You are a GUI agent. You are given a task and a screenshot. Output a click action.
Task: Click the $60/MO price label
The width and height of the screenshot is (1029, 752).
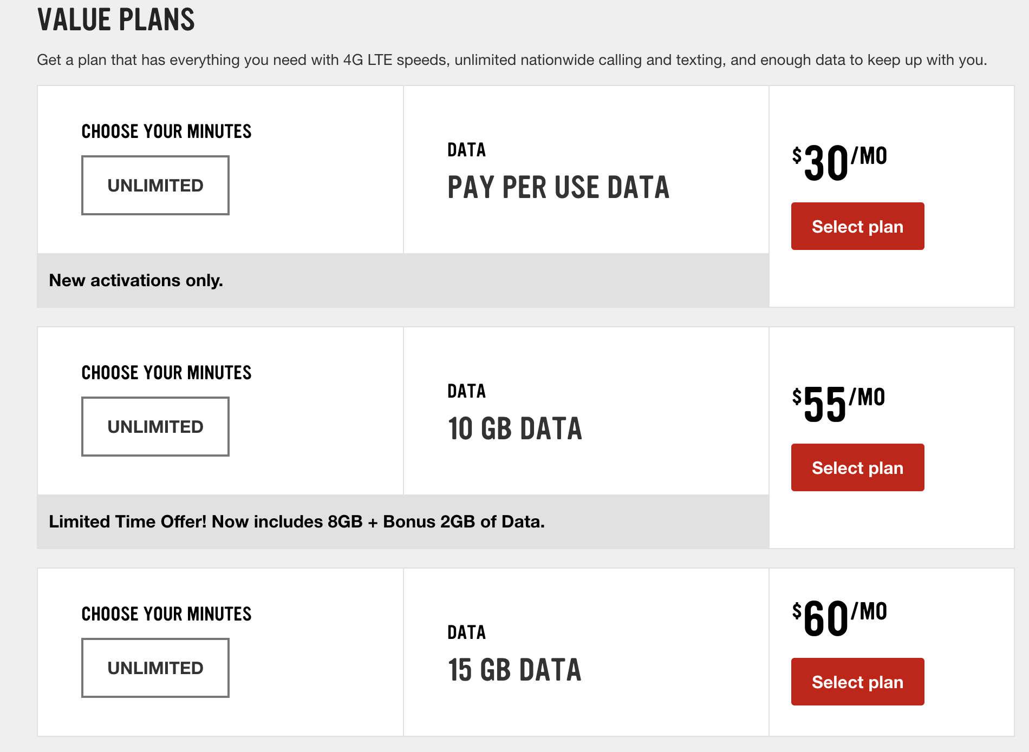pos(839,618)
